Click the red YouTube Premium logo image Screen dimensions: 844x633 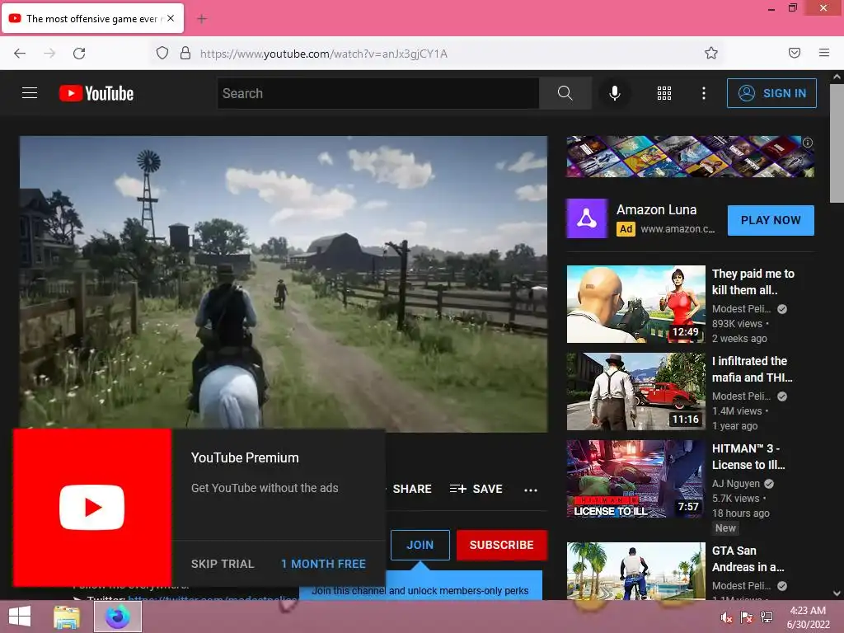tap(92, 508)
